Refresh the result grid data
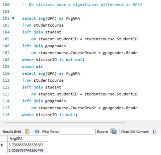The height and width of the screenshot is (155, 161). [x=37, y=131]
